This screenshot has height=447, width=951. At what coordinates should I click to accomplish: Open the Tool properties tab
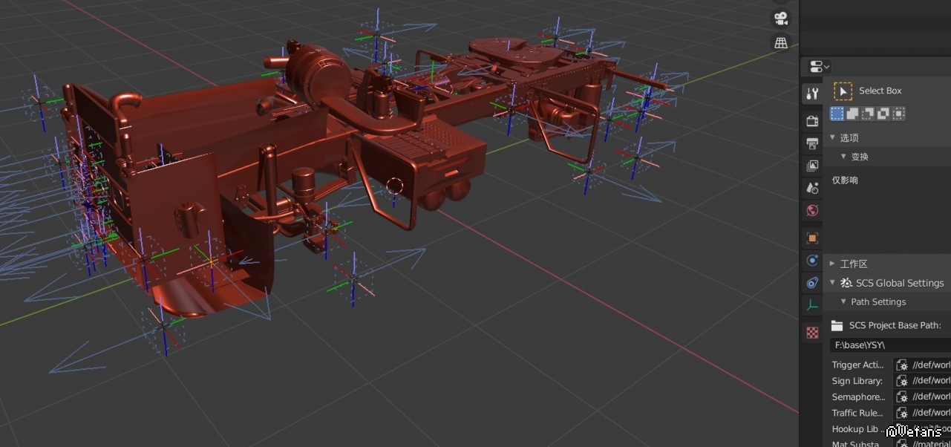coord(812,94)
